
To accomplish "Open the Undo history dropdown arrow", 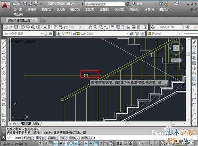I will pos(76,27).
